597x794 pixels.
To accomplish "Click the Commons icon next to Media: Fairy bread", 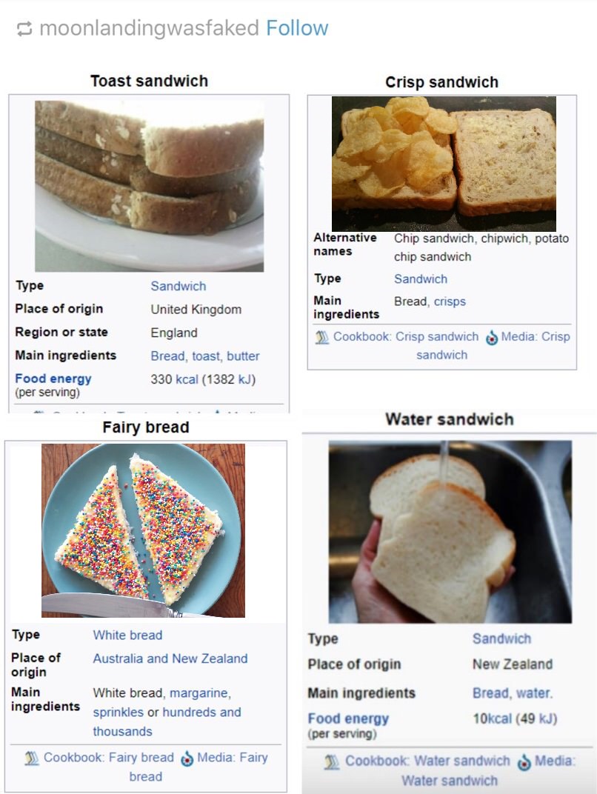I will coord(187,758).
